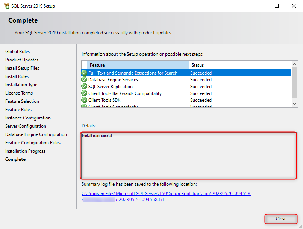
Task: Click green check icon beside Client Tools SDK
Action: coord(84,100)
